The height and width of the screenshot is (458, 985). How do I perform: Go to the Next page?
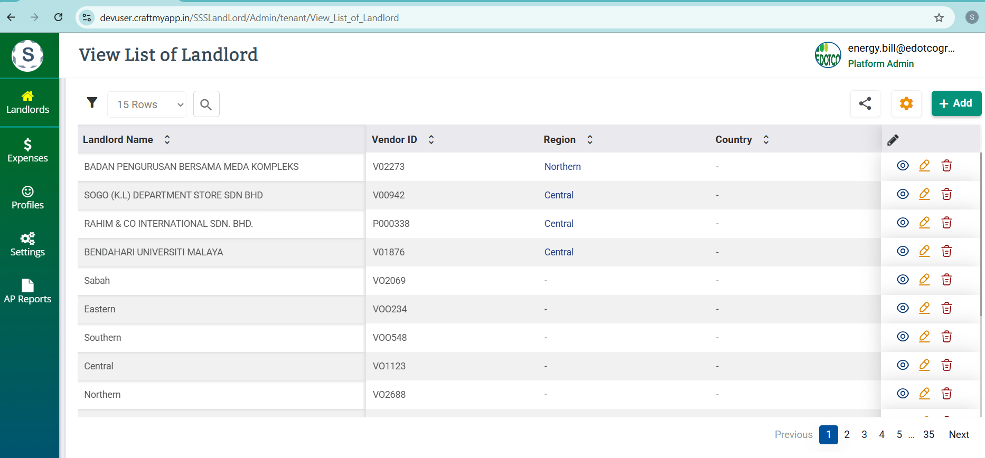[959, 435]
